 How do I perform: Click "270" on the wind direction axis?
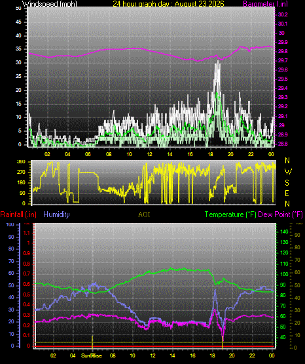pyautogui.click(x=21, y=172)
